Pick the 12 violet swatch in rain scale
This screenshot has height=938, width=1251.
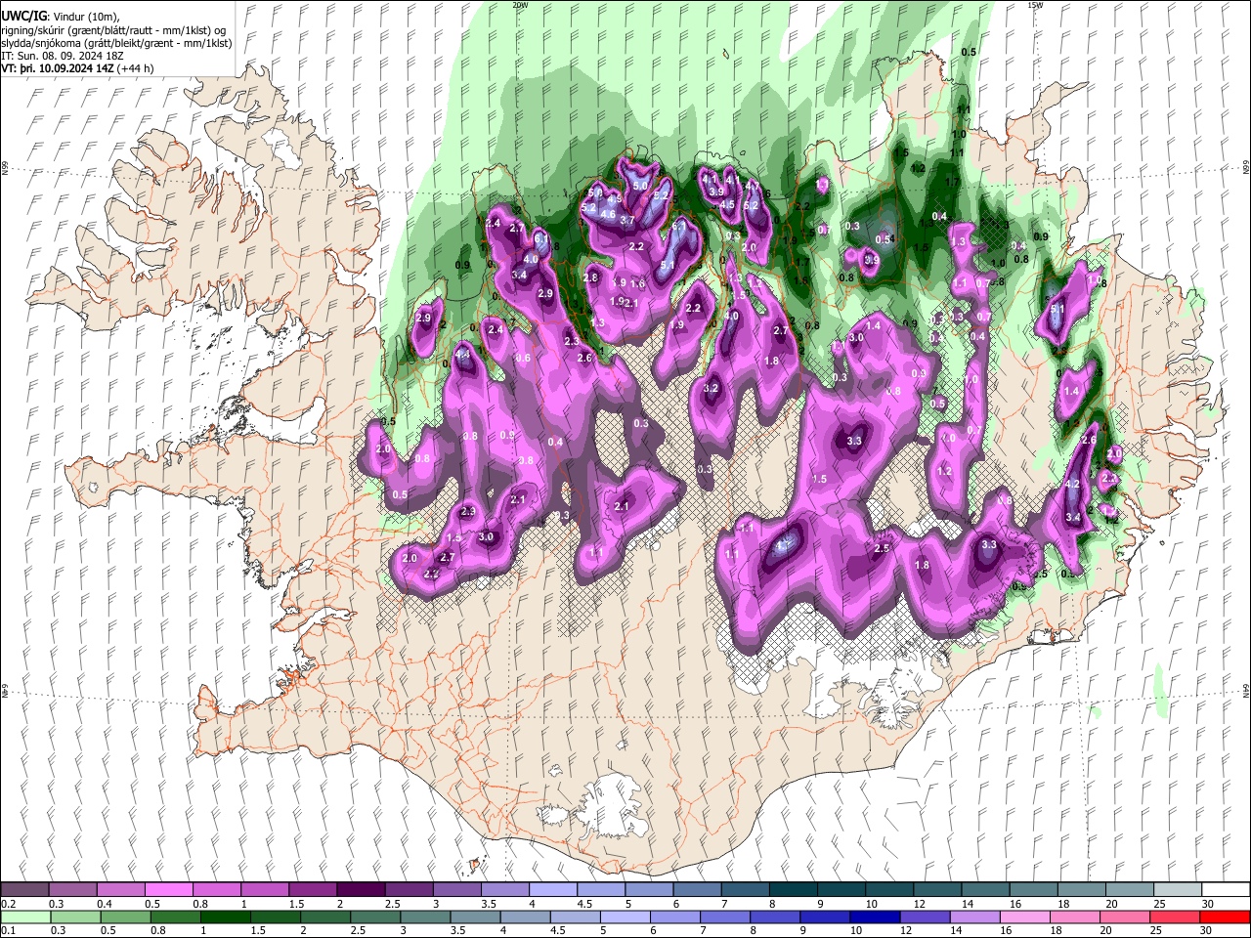(926, 917)
